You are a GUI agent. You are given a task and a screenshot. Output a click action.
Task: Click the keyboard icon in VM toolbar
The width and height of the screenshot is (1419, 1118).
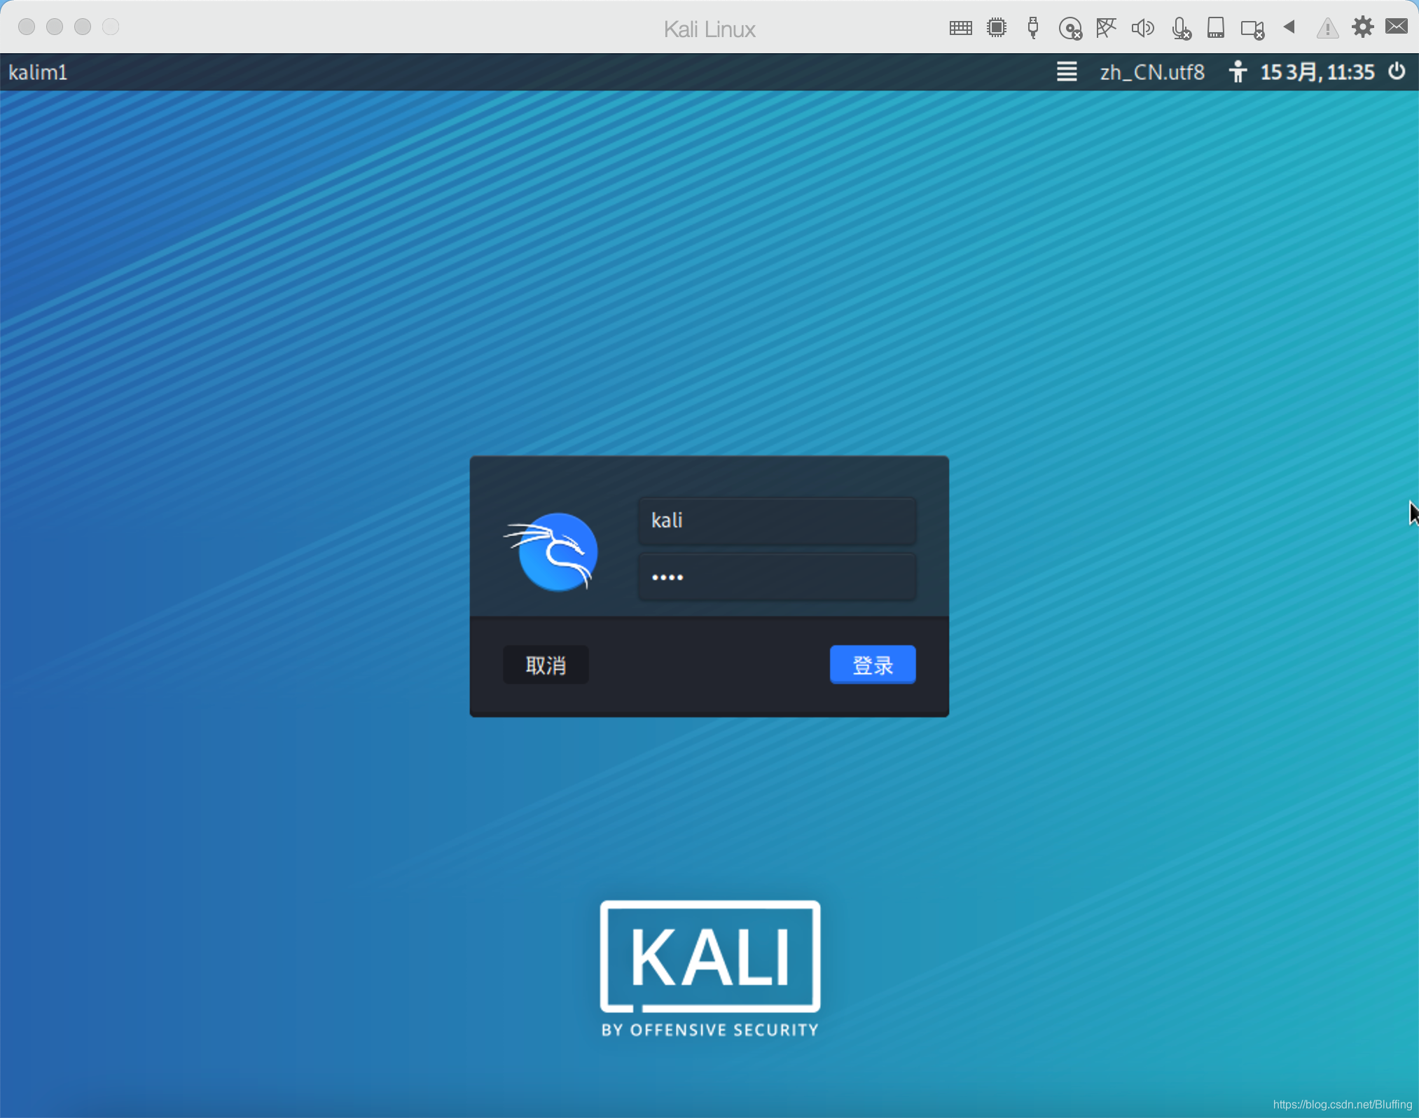pyautogui.click(x=960, y=28)
